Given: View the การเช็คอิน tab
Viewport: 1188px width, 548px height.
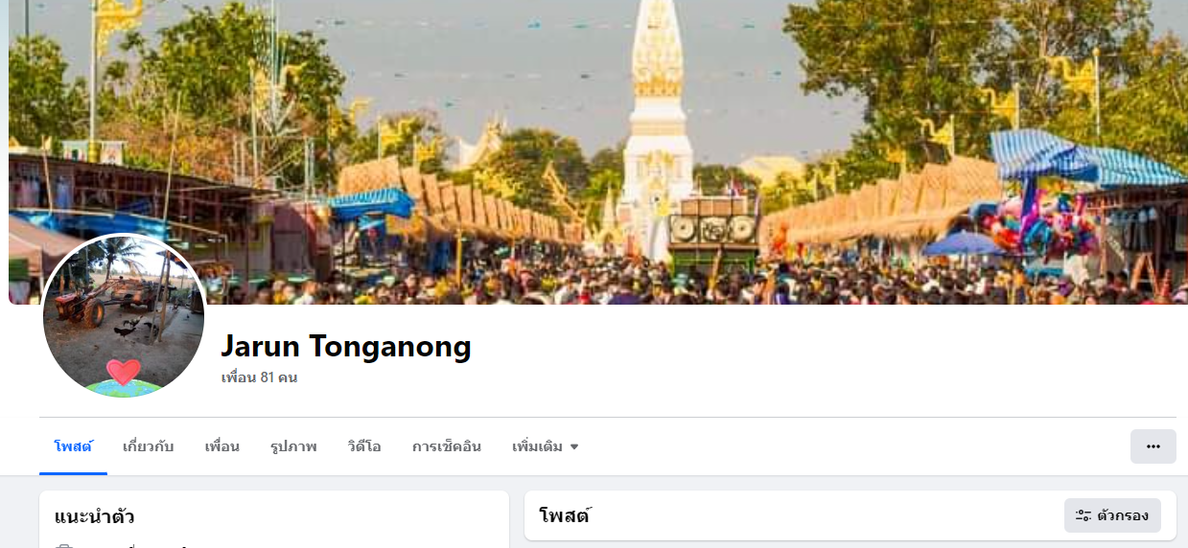Looking at the screenshot, I should tap(447, 446).
